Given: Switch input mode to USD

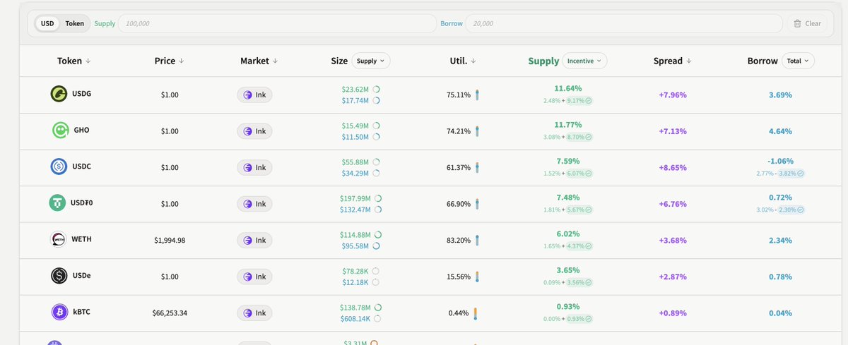Looking at the screenshot, I should click(x=47, y=23).
